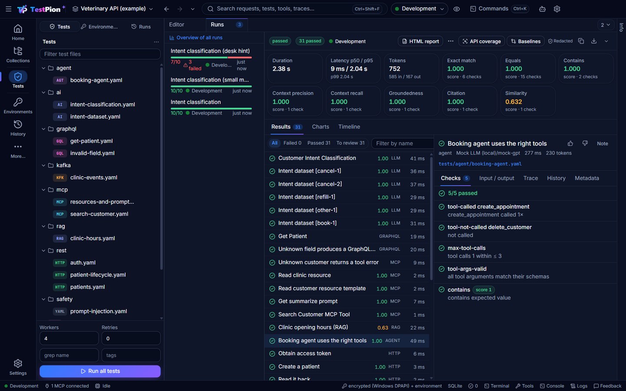This screenshot has width=626, height=391.
Task: Open Settings gear at sidebar bottom
Action: [18, 367]
